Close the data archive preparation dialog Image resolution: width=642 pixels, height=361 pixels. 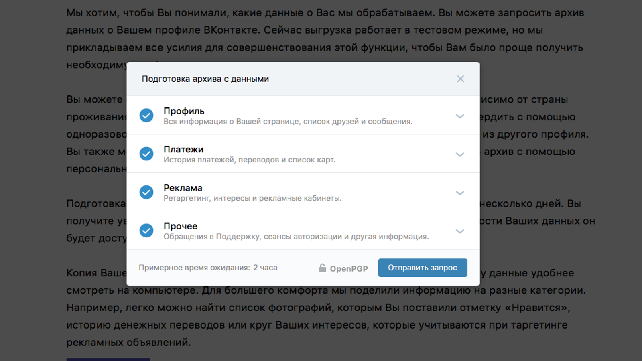pos(460,79)
